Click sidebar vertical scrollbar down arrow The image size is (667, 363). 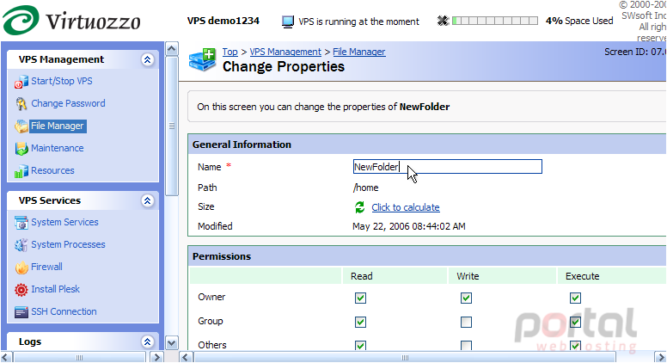pyautogui.click(x=171, y=342)
